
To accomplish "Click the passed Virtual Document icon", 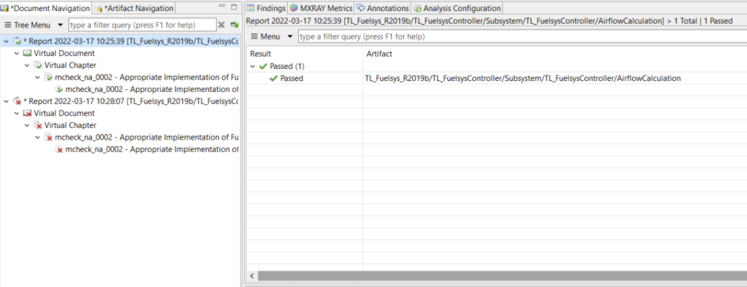I will (x=28, y=53).
